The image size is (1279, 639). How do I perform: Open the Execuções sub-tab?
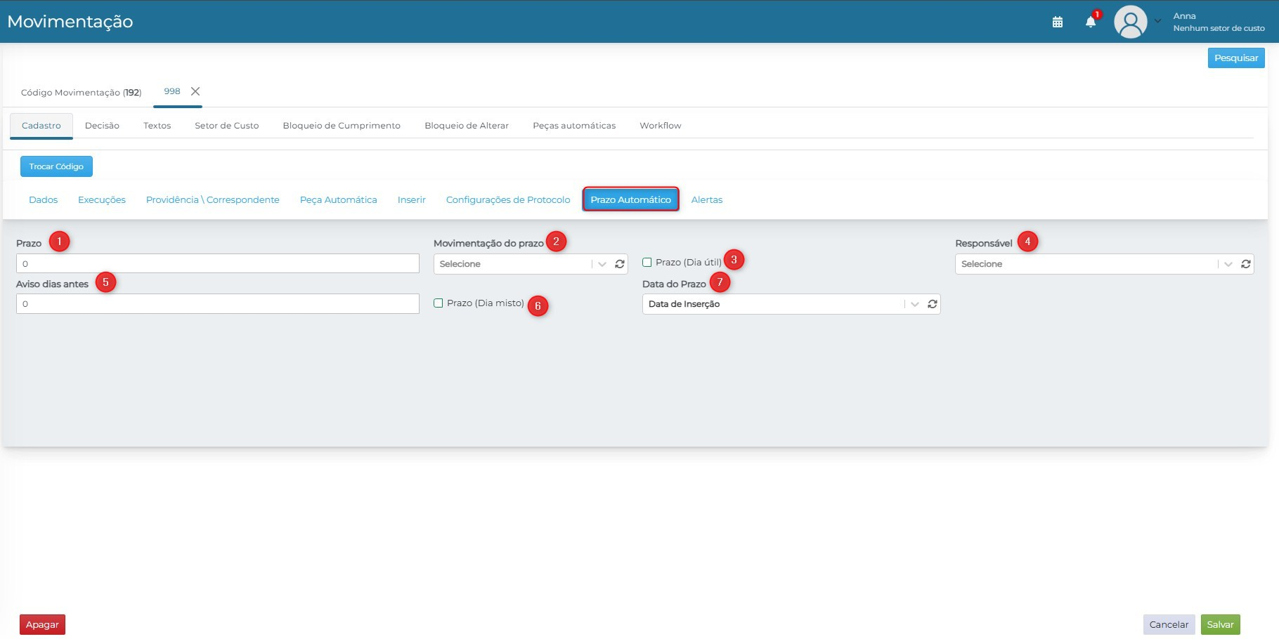[x=102, y=200]
